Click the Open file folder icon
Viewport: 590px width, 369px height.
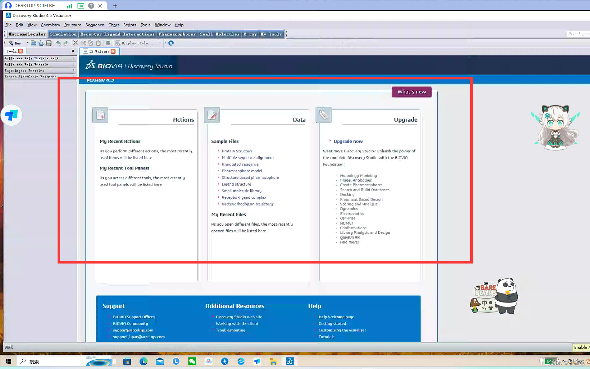pyautogui.click(x=33, y=43)
